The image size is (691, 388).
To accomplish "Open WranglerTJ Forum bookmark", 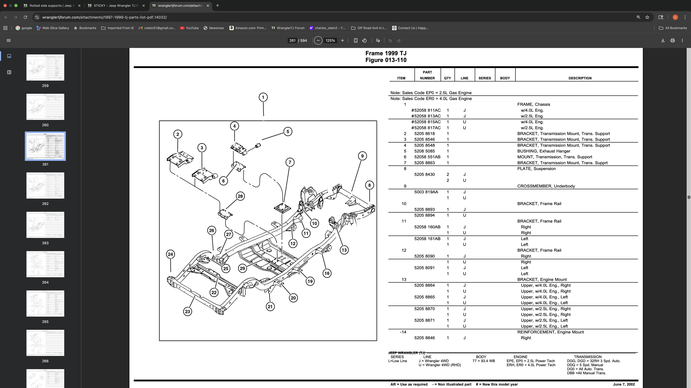I will click(288, 28).
